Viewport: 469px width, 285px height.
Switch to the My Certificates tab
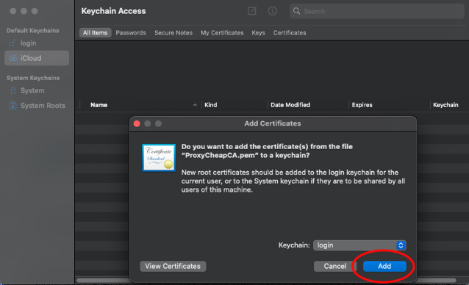(x=222, y=33)
